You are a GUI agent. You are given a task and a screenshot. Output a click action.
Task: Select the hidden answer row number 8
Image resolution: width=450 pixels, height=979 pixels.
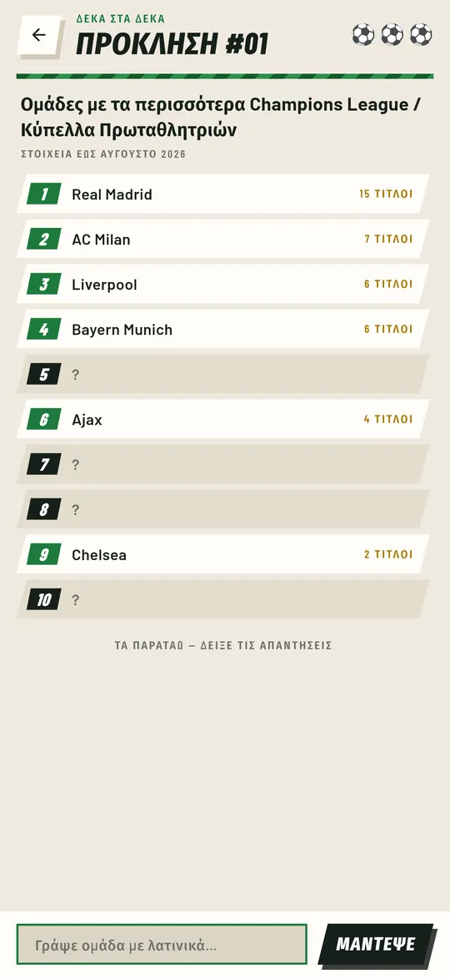point(223,509)
